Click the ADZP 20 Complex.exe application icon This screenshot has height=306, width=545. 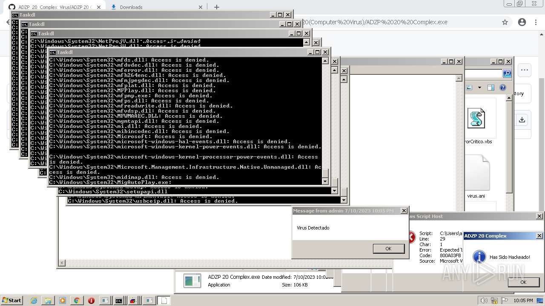click(192, 280)
